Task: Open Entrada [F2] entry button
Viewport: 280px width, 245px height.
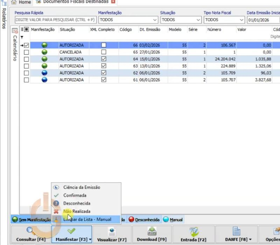Action: coord(194,234)
